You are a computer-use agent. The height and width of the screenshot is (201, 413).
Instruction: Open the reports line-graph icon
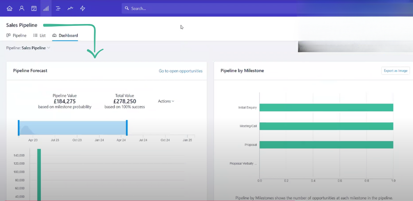pyautogui.click(x=70, y=8)
